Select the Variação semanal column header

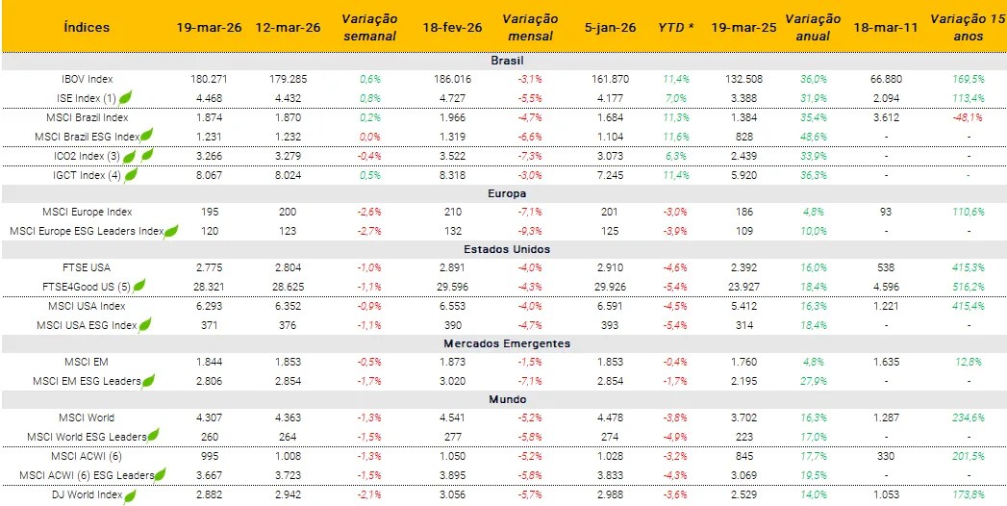(x=368, y=27)
